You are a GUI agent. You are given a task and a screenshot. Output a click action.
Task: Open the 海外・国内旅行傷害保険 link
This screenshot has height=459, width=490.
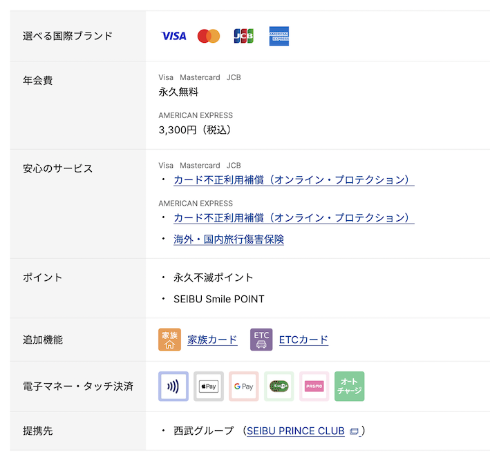[229, 240]
